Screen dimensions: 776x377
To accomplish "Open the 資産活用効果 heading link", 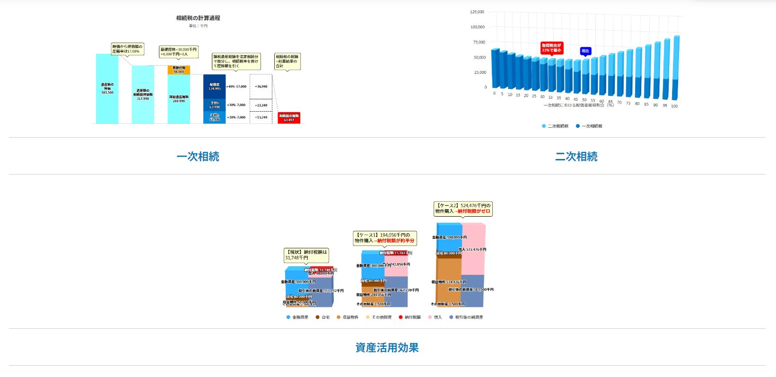I will pyautogui.click(x=387, y=348).
